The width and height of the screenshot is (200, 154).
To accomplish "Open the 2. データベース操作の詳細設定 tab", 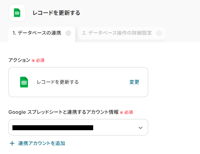I will pyautogui.click(x=117, y=33).
